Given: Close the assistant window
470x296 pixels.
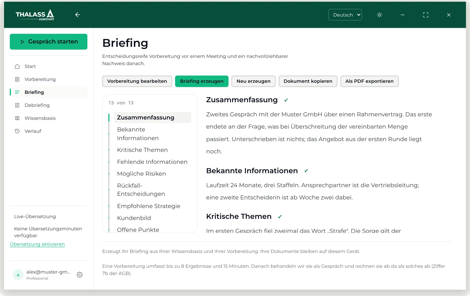Looking at the screenshot, I should (x=449, y=15).
